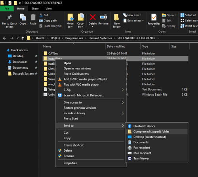198x177 pixels.
Task: Send to Mail recipient
Action: click(x=156, y=153)
